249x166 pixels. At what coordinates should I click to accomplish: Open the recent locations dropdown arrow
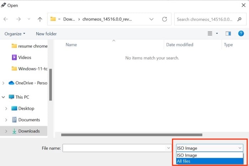[29, 19]
